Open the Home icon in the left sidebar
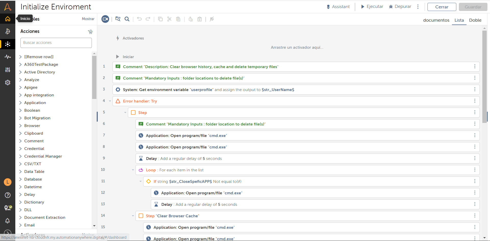490x241 pixels. pos(8,19)
